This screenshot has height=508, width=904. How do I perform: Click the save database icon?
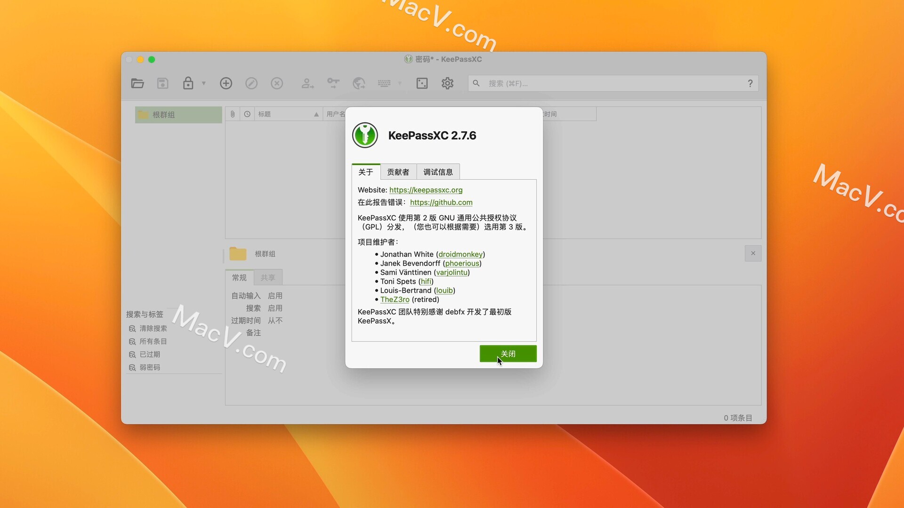(x=162, y=84)
